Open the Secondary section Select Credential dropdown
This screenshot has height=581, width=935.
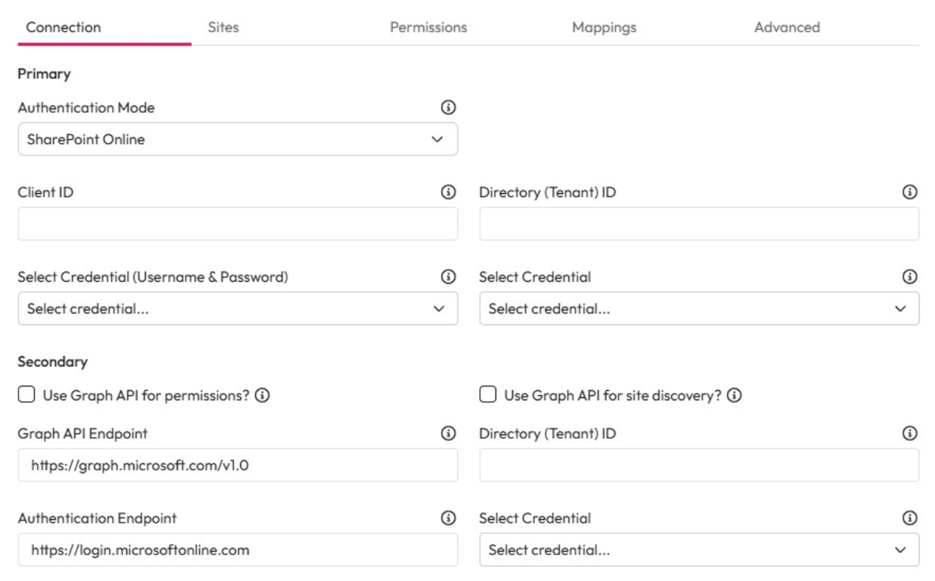(x=699, y=550)
